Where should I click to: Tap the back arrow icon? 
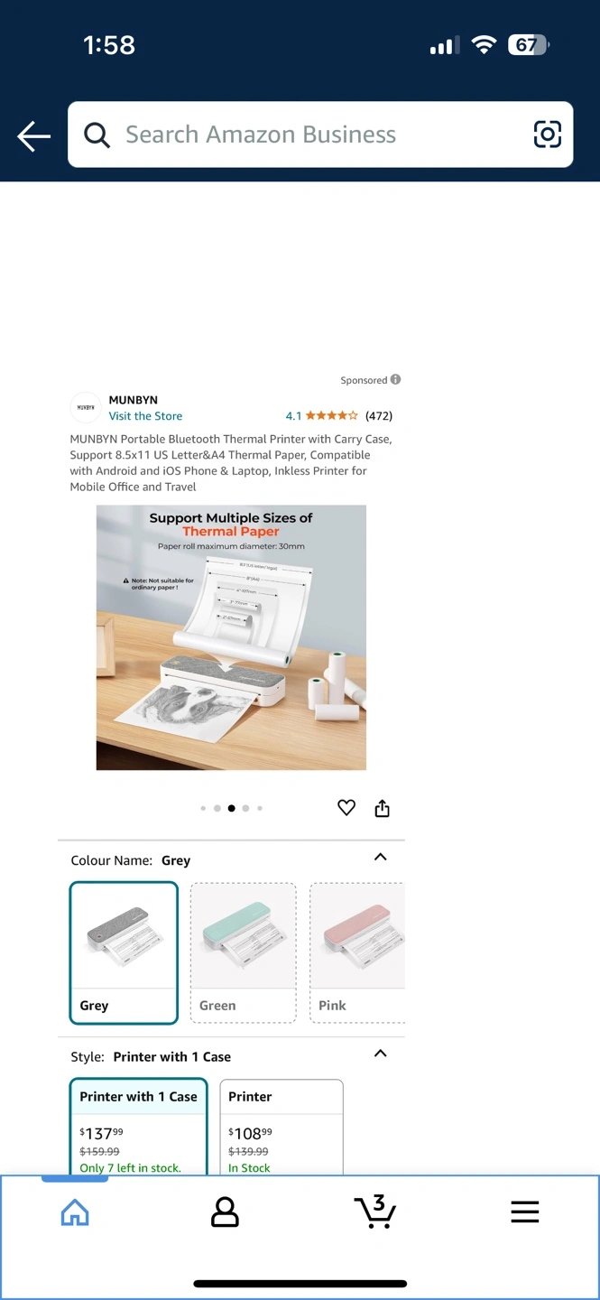click(x=33, y=136)
